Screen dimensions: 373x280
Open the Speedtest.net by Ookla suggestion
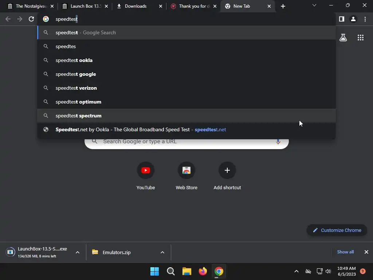(186, 129)
